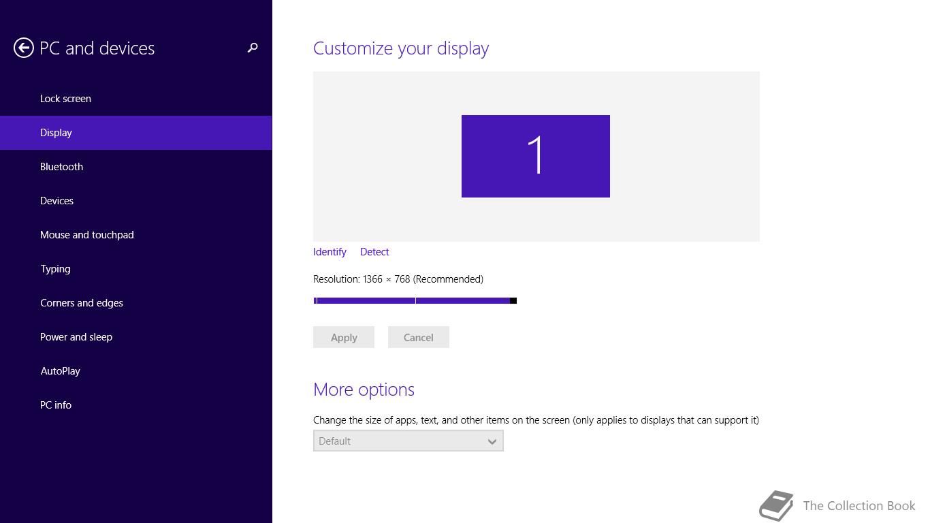This screenshot has width=930, height=523.
Task: Open Corners and edges settings
Action: (x=136, y=303)
